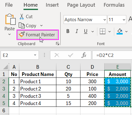
Task: Switch to the Home tab
Action: tap(31, 5)
